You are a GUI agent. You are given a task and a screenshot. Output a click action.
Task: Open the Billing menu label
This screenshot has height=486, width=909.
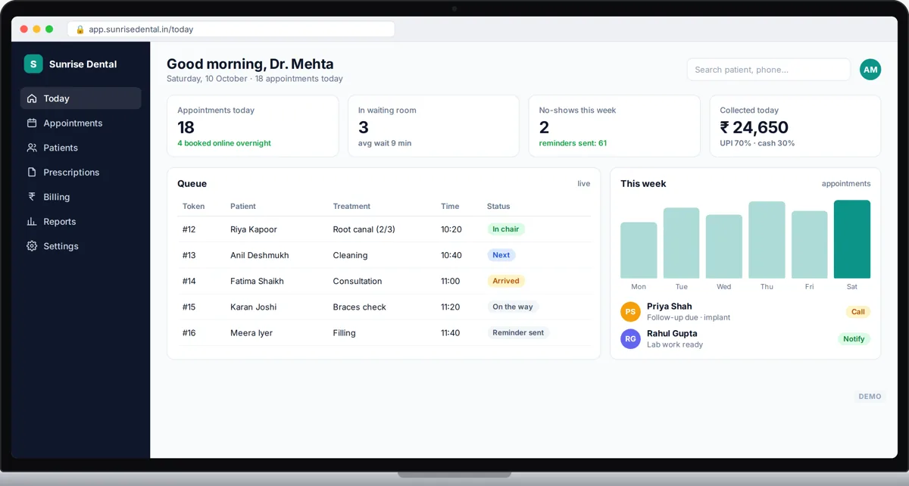pos(57,197)
